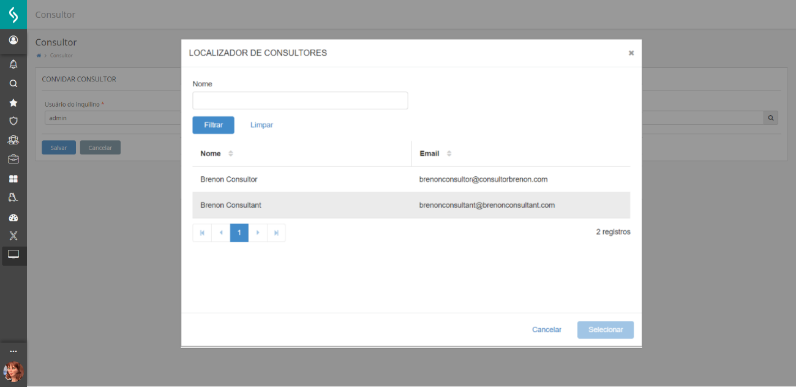The height and width of the screenshot is (387, 796).
Task: Go to next page of results
Action: coord(258,233)
